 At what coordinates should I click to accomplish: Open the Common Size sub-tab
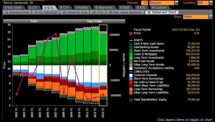[x=75, y=12]
